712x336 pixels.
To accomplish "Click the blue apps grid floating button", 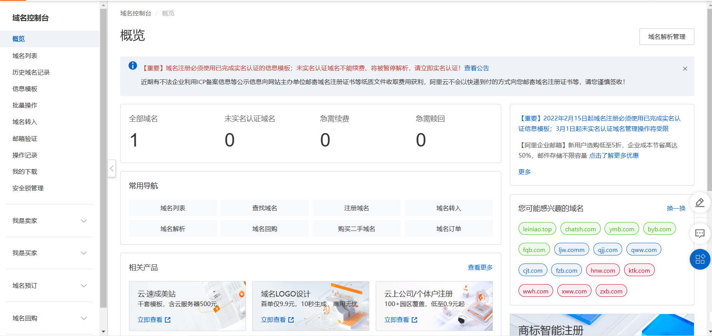I will (700, 259).
